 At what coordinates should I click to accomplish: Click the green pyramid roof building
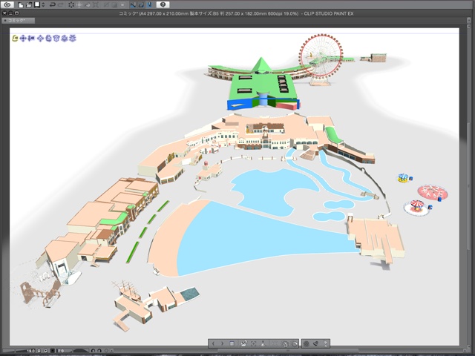[261, 65]
